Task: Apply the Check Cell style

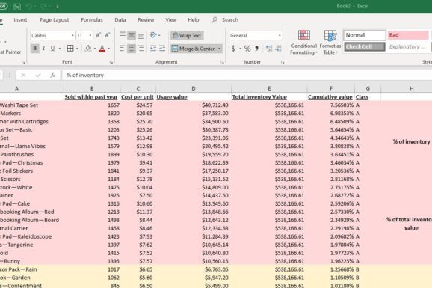Action: click(x=365, y=46)
